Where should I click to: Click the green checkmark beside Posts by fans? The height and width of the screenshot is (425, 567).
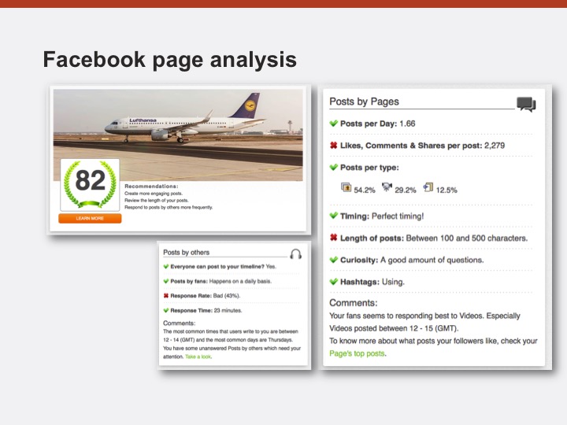tap(165, 281)
